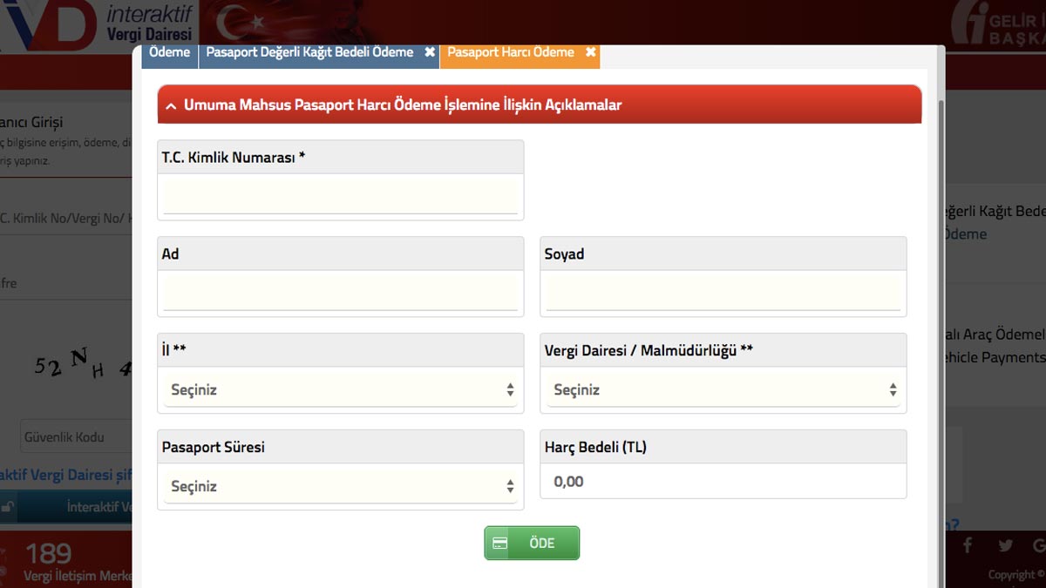The height and width of the screenshot is (588, 1046).
Task: Click the İnteraktif Vergi Dairesi logo
Action: [96, 24]
